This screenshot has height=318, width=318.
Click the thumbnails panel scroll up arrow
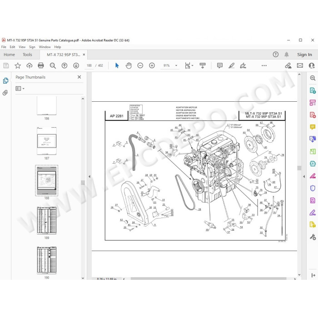[x=83, y=99]
